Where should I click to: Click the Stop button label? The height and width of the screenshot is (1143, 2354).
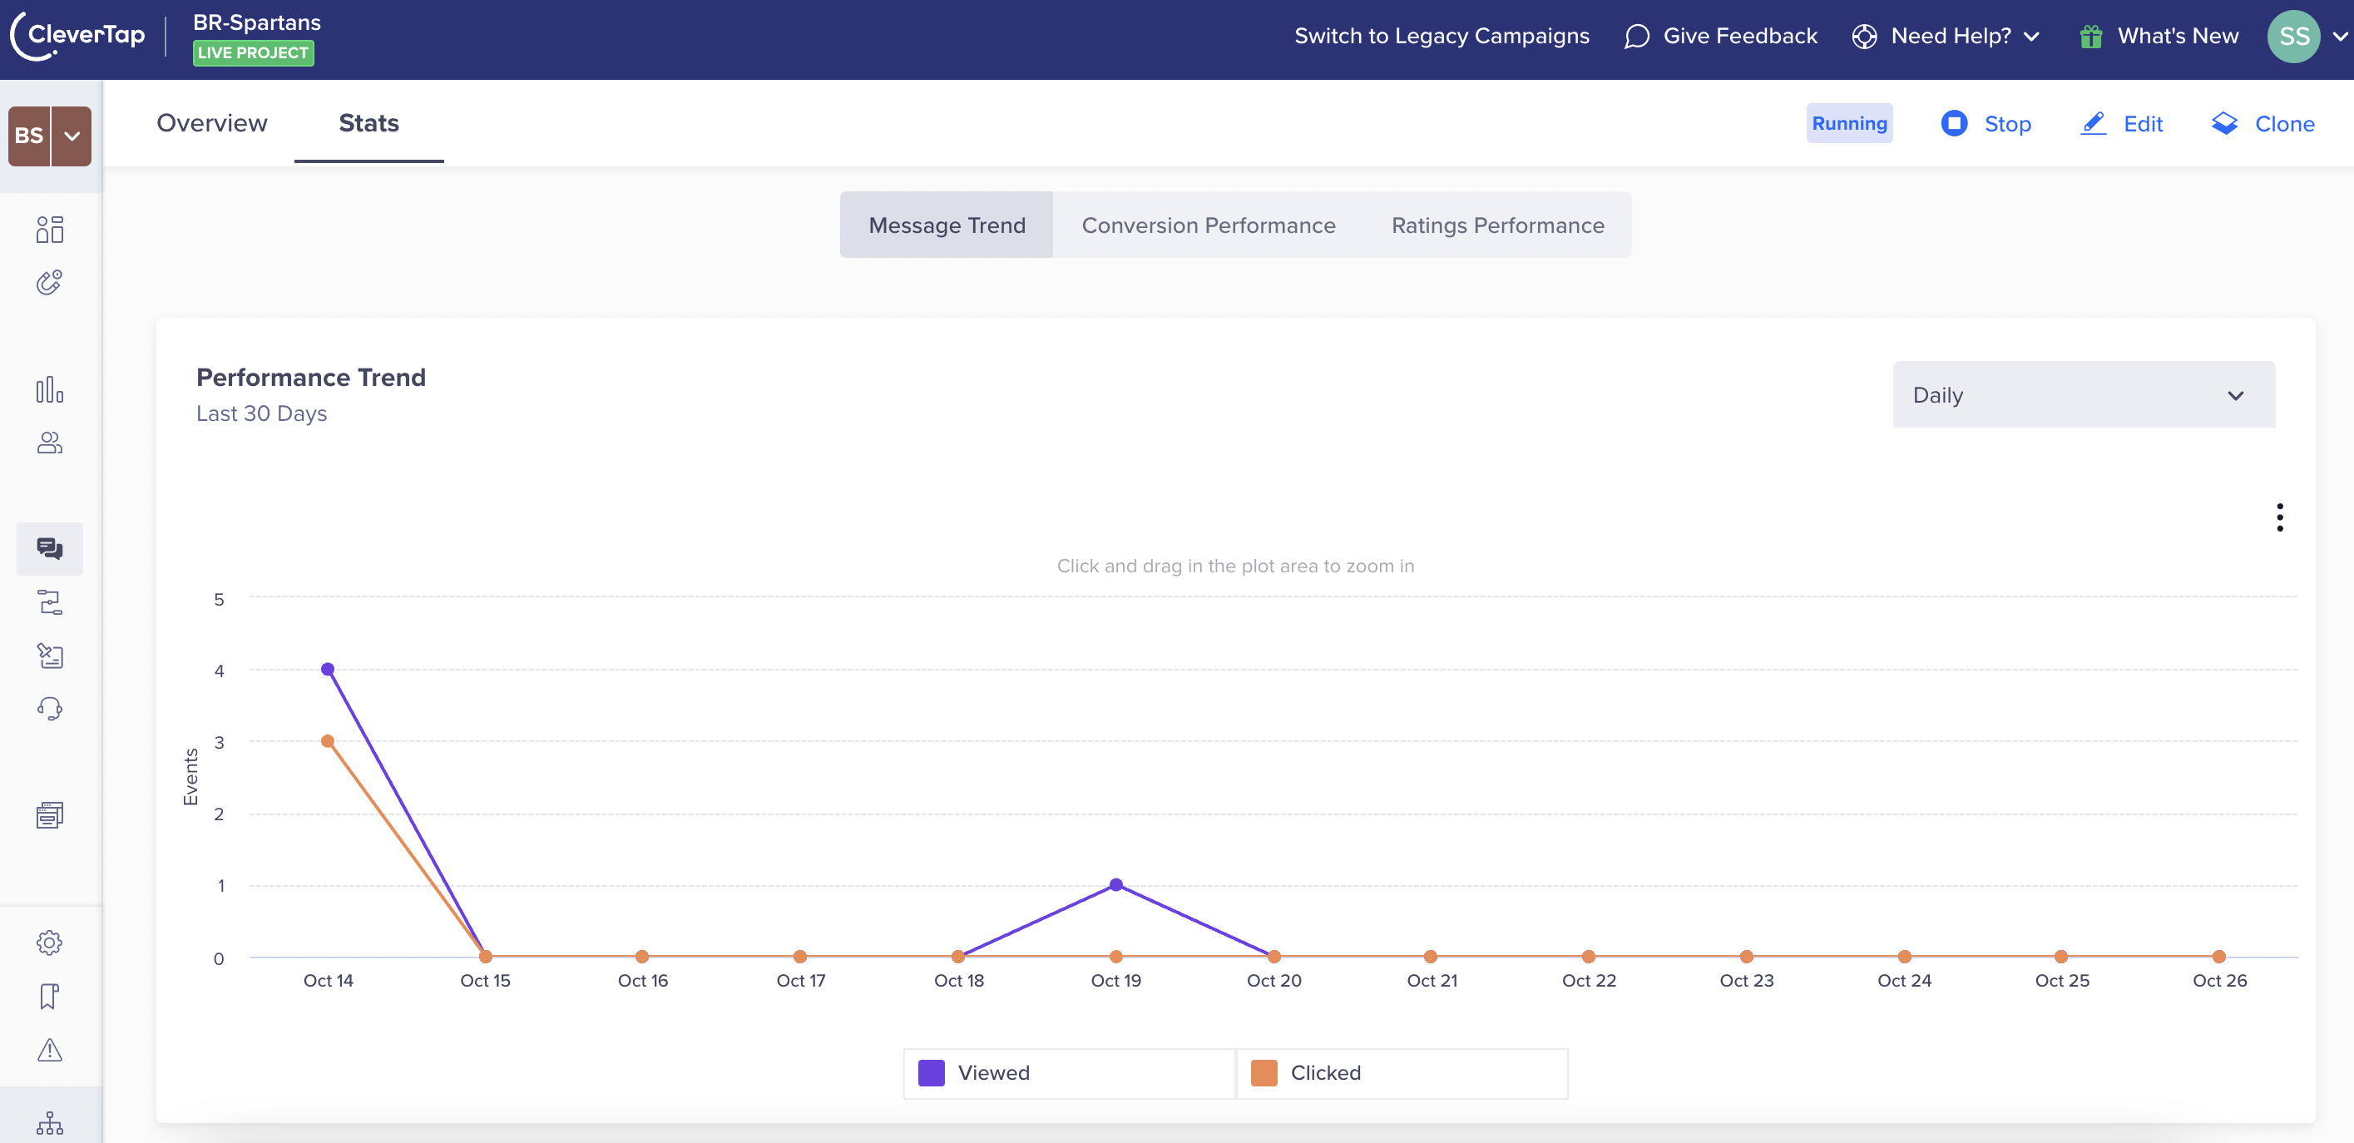click(x=2008, y=124)
